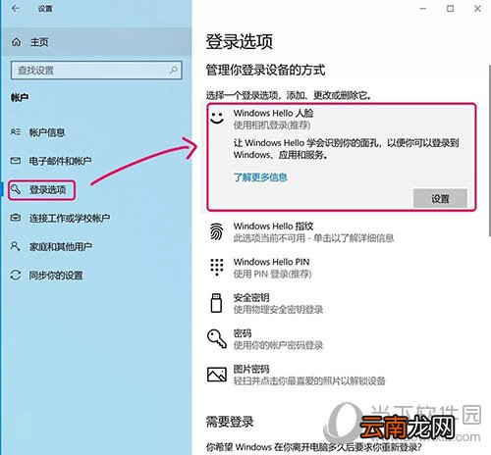Collapse the Windows Hello 人脸 option

pos(273,113)
